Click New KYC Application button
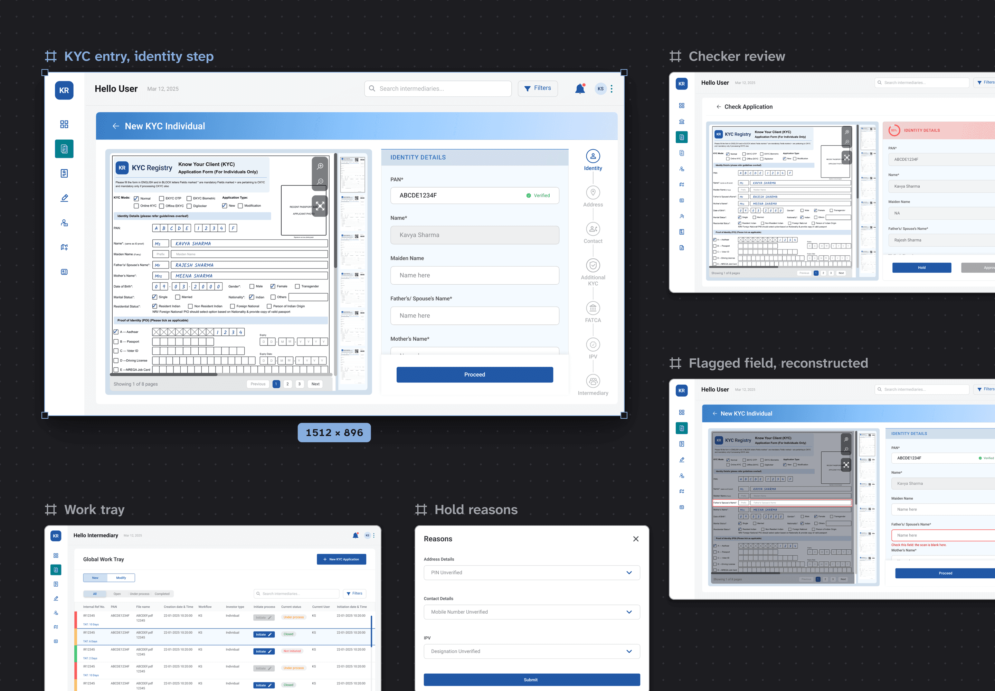 click(x=341, y=559)
